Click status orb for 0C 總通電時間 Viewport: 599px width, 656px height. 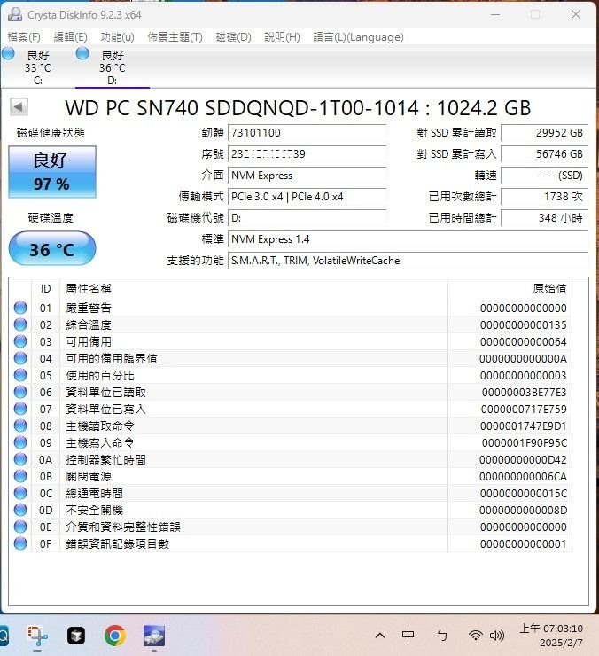(20, 493)
